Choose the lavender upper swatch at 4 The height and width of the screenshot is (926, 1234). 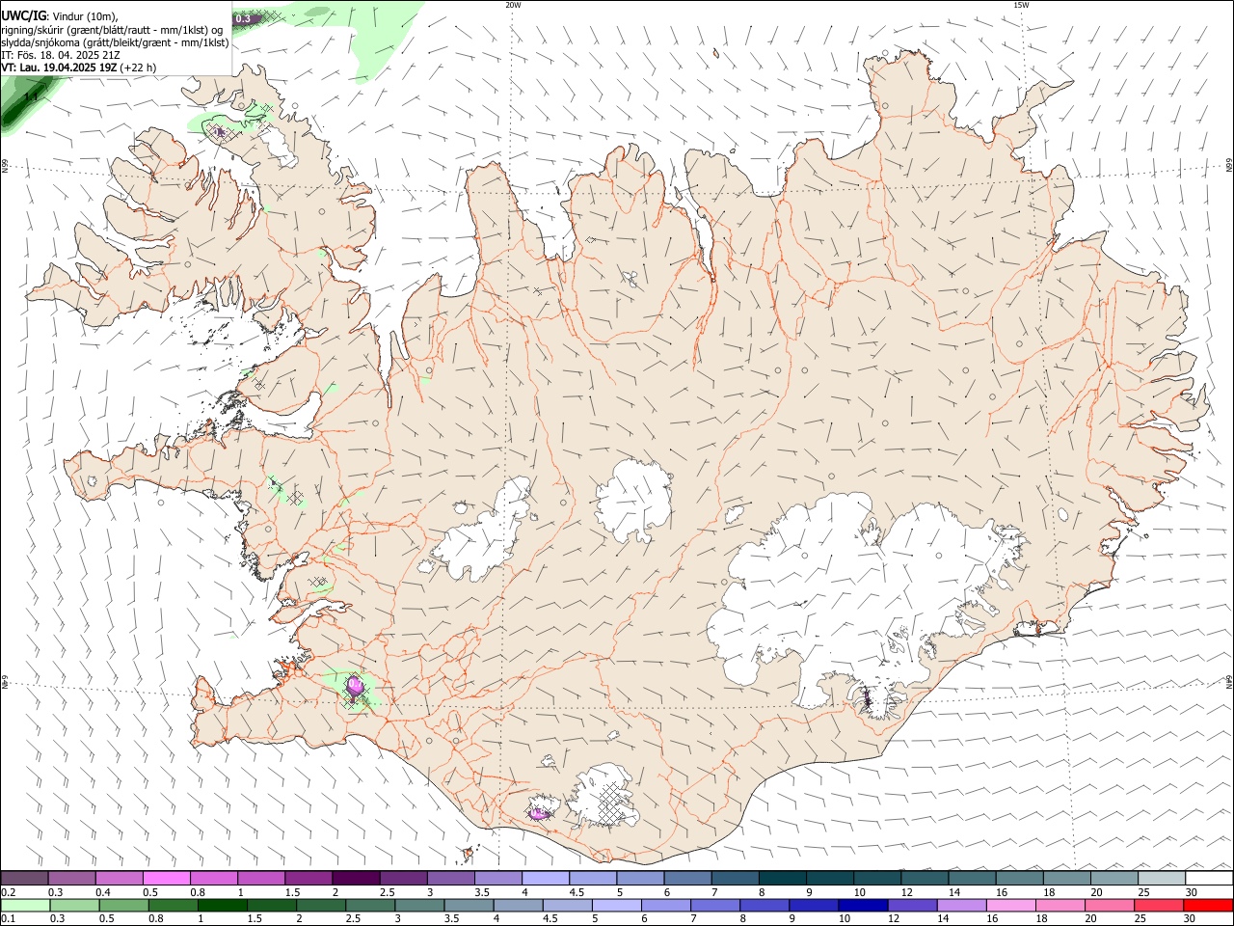point(544,878)
